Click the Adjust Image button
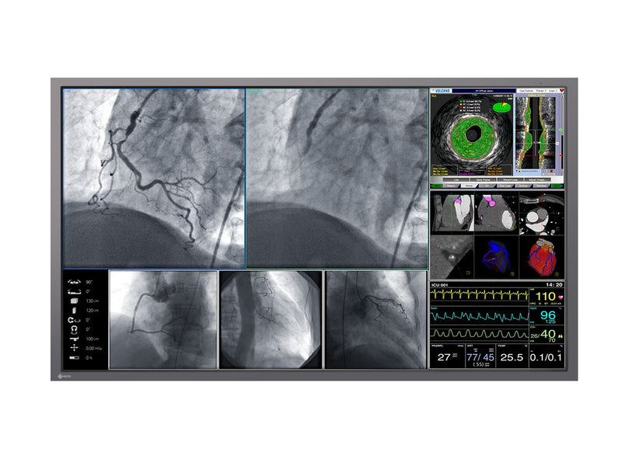Screen dimensions: 622x466 click(537, 179)
